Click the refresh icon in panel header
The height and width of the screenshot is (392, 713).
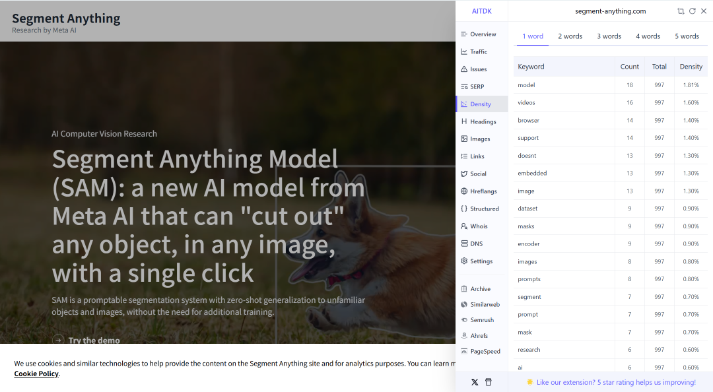[x=692, y=11]
